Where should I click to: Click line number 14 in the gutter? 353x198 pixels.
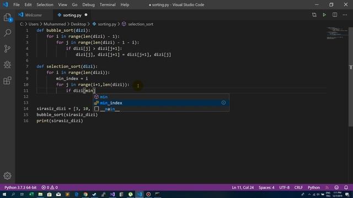point(26,109)
